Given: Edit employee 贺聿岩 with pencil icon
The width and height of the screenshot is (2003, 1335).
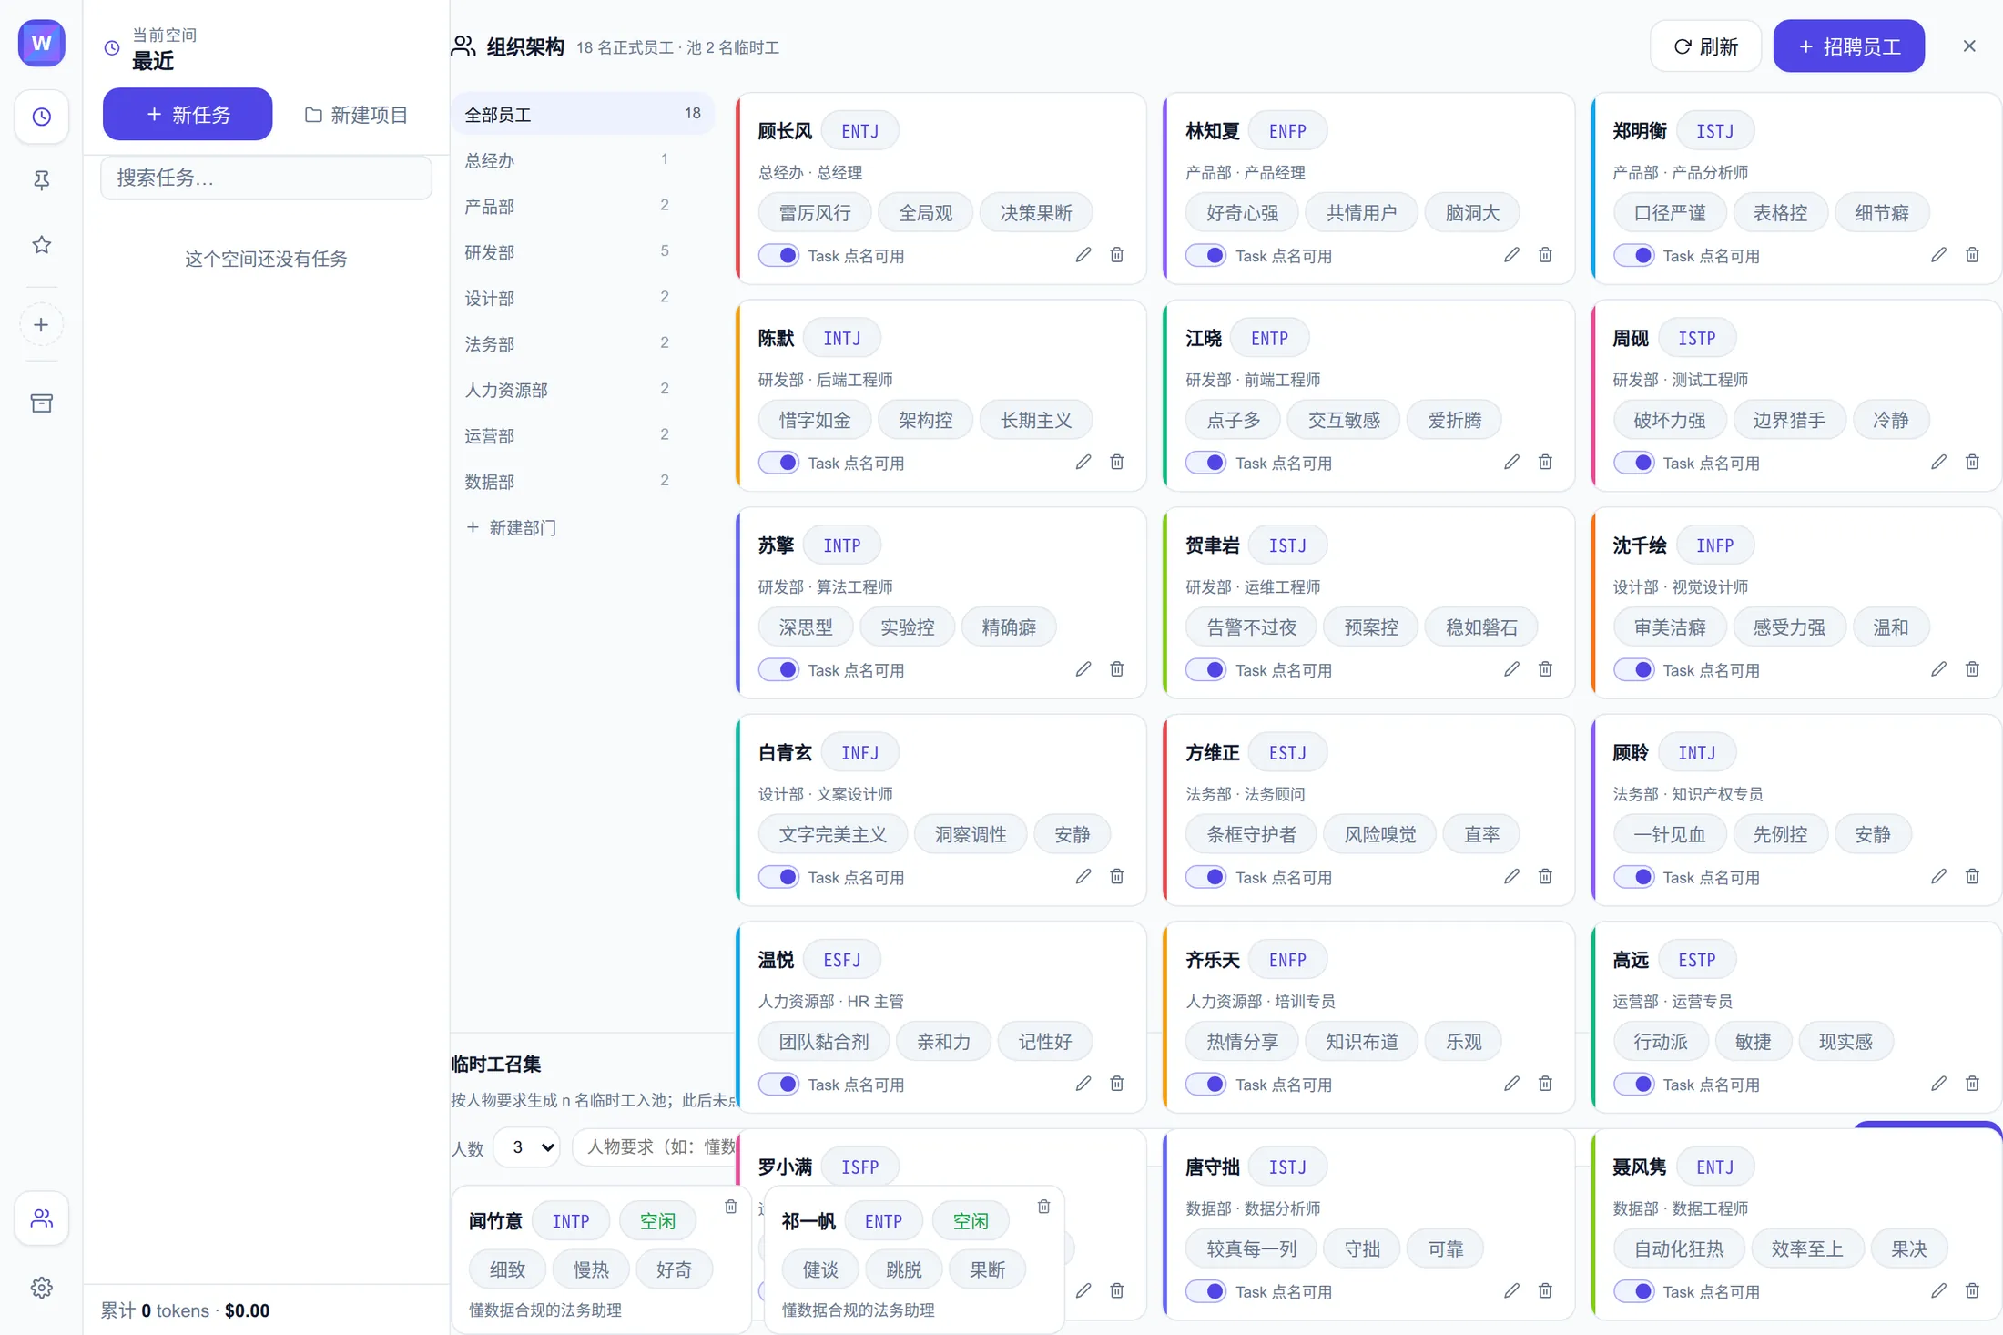Looking at the screenshot, I should click(x=1511, y=669).
